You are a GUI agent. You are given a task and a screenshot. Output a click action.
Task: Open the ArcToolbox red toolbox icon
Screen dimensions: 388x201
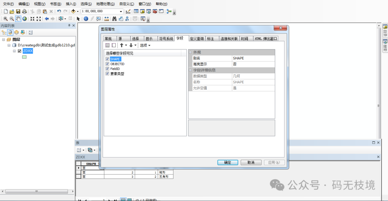(x=155, y=12)
